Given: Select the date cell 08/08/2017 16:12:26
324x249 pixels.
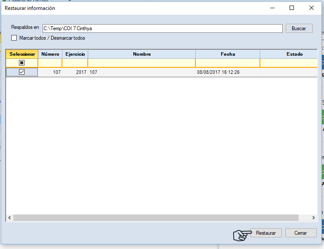Looking at the screenshot, I should point(219,72).
